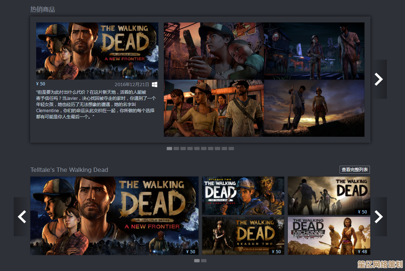
Task: Open The Walking Dead Final Season capsule
Action: click(x=243, y=196)
